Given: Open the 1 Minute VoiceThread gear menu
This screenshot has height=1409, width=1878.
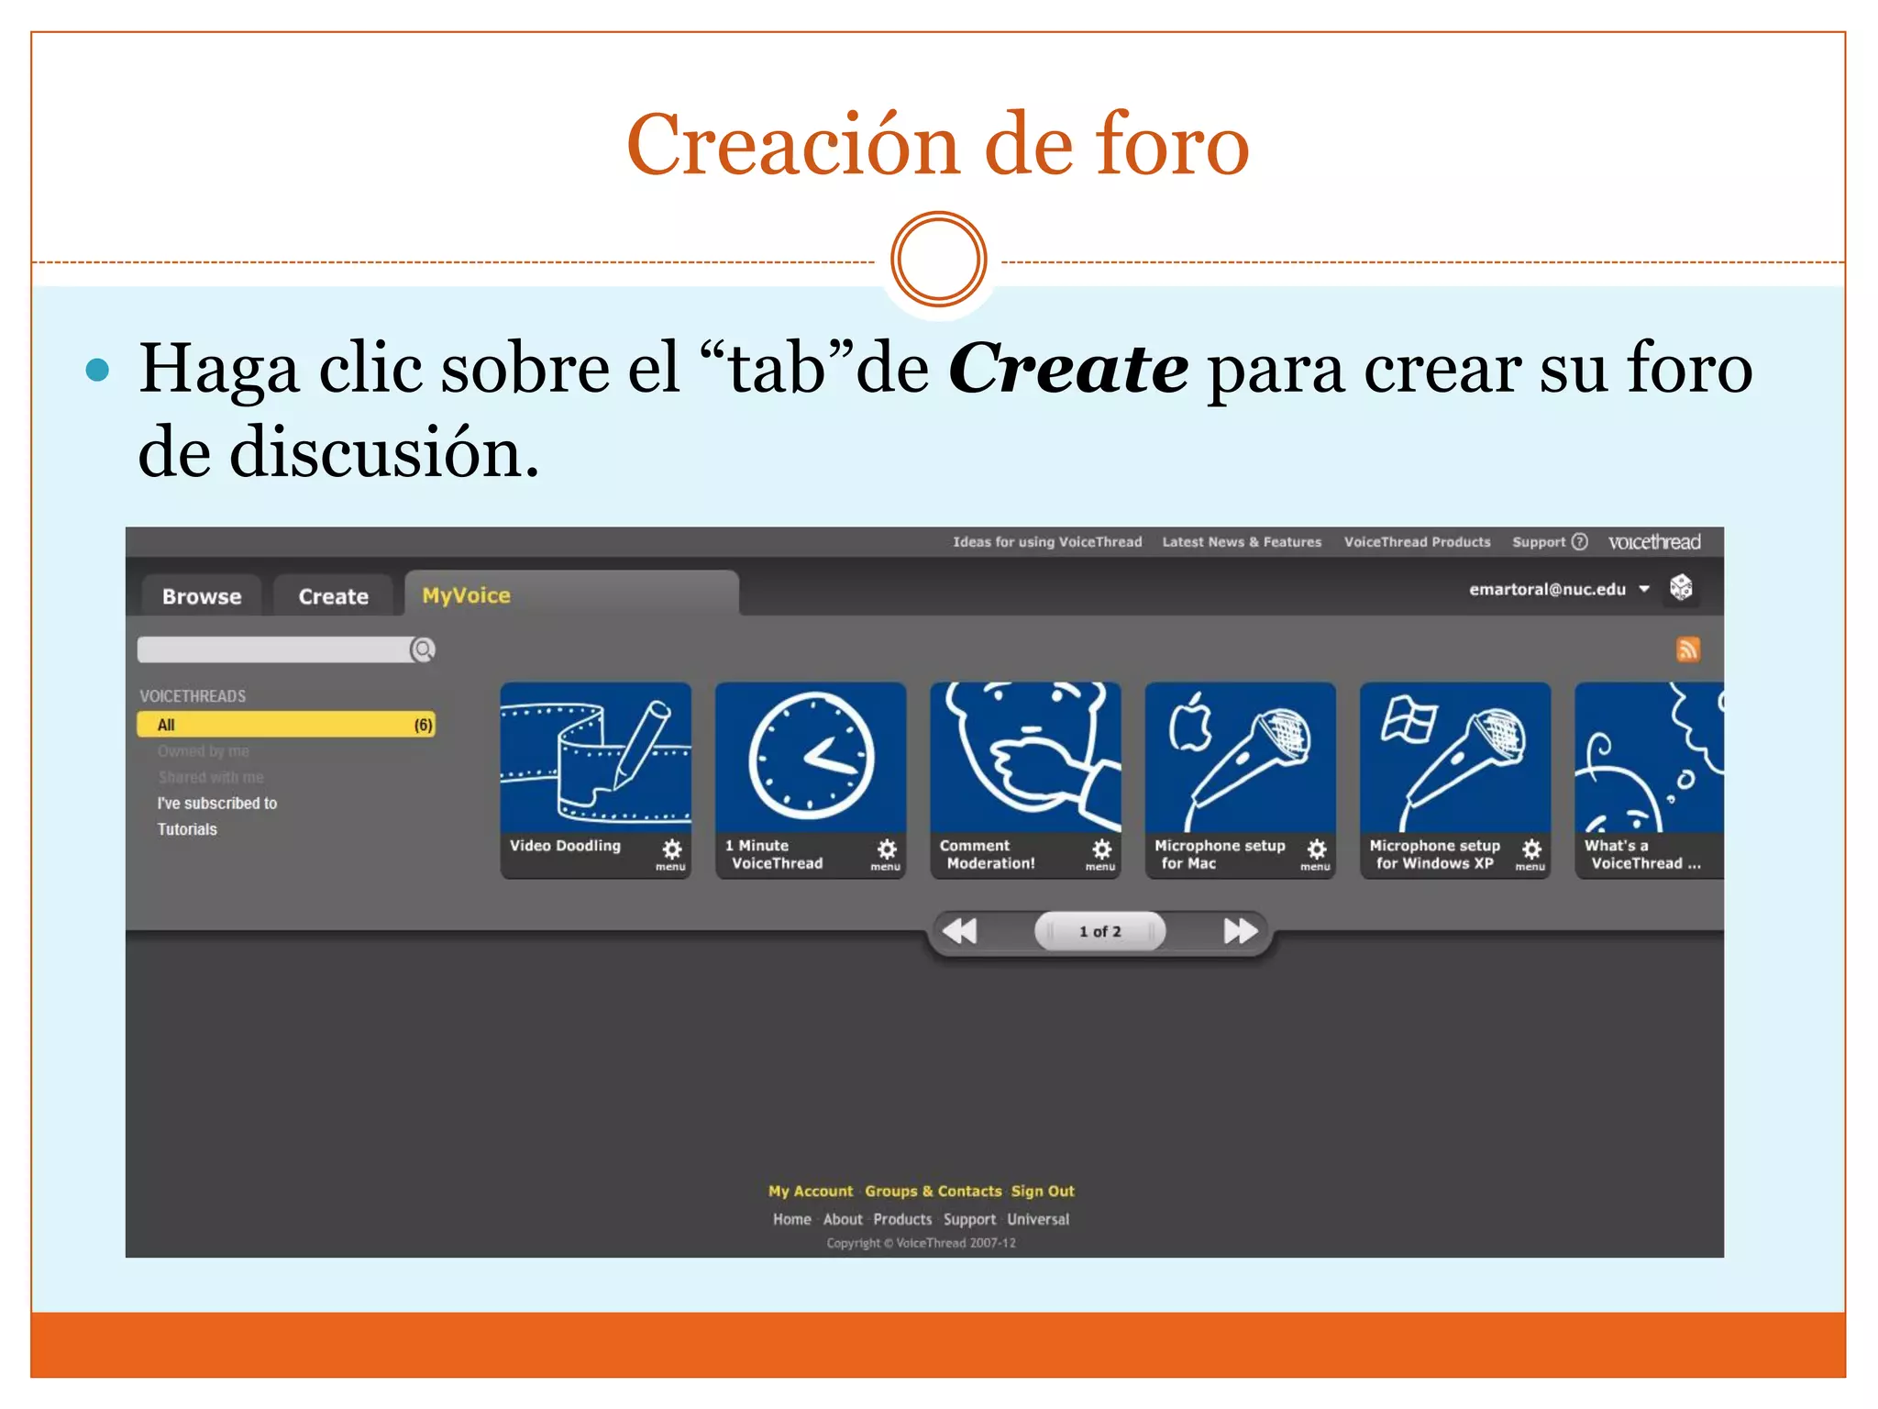Looking at the screenshot, I should (887, 853).
